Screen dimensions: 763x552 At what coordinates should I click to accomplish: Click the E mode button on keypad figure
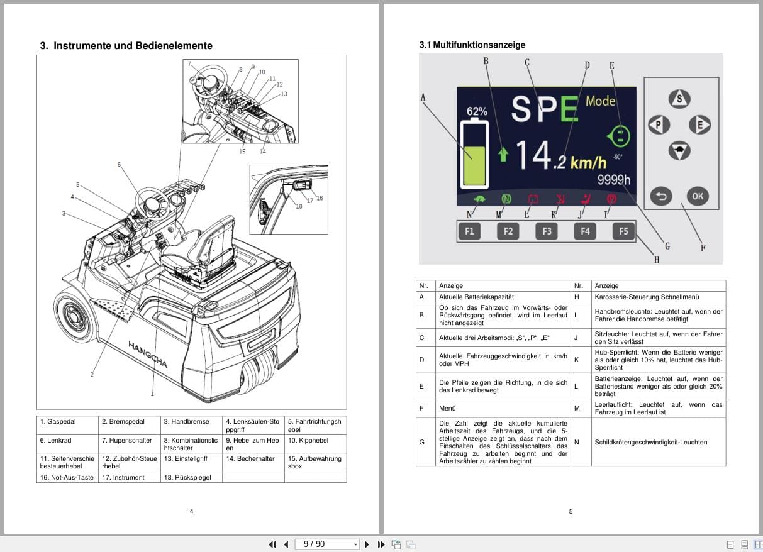coord(699,125)
